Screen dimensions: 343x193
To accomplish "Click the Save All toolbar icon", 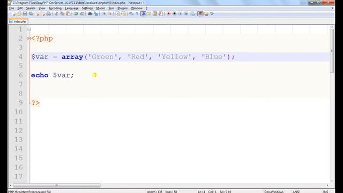I will (x=31, y=14).
